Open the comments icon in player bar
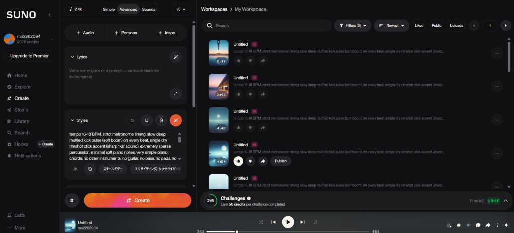 [x=478, y=225]
